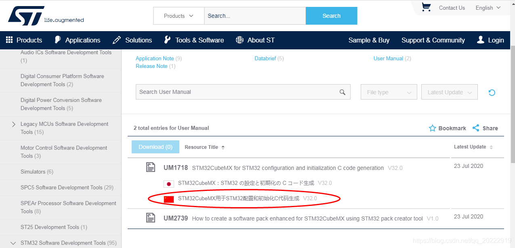The image size is (515, 248).
Task: Click the Applications lightbulb icon
Action: pos(58,40)
